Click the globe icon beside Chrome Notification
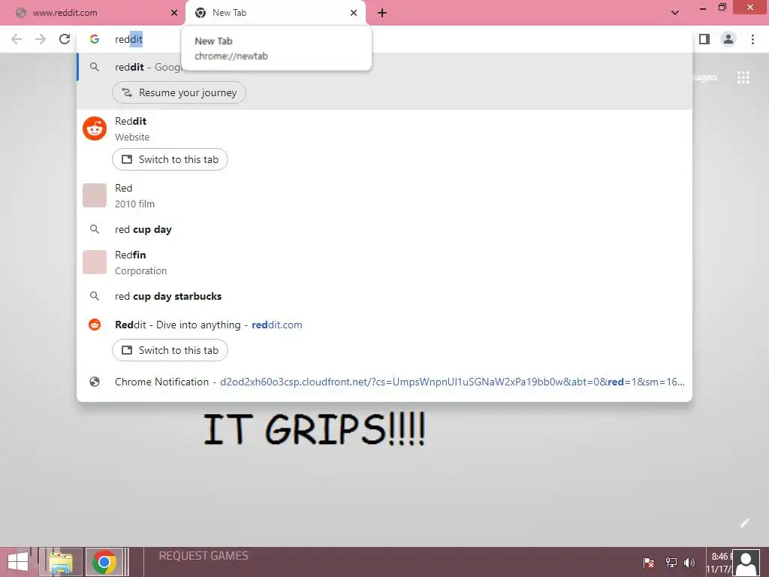 pos(95,382)
